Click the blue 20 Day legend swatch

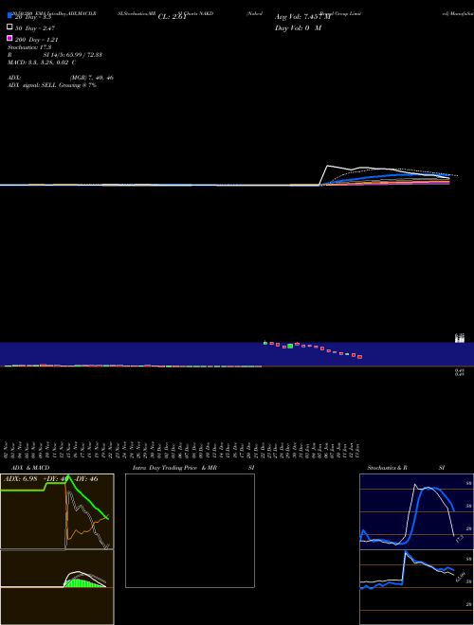click(9, 15)
